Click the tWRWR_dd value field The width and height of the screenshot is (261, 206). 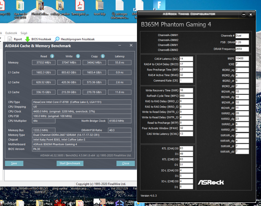pyautogui.click(x=242, y=152)
